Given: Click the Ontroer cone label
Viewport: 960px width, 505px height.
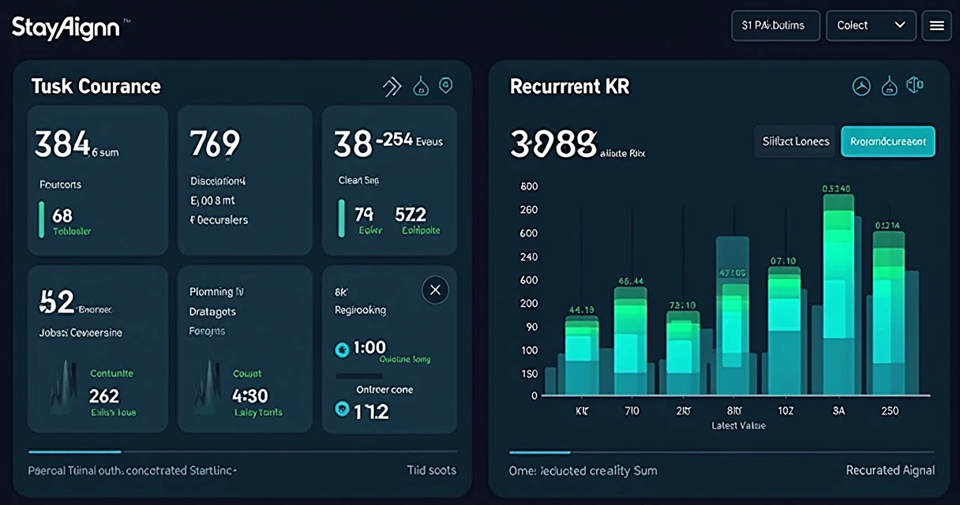Looking at the screenshot, I should click(384, 390).
